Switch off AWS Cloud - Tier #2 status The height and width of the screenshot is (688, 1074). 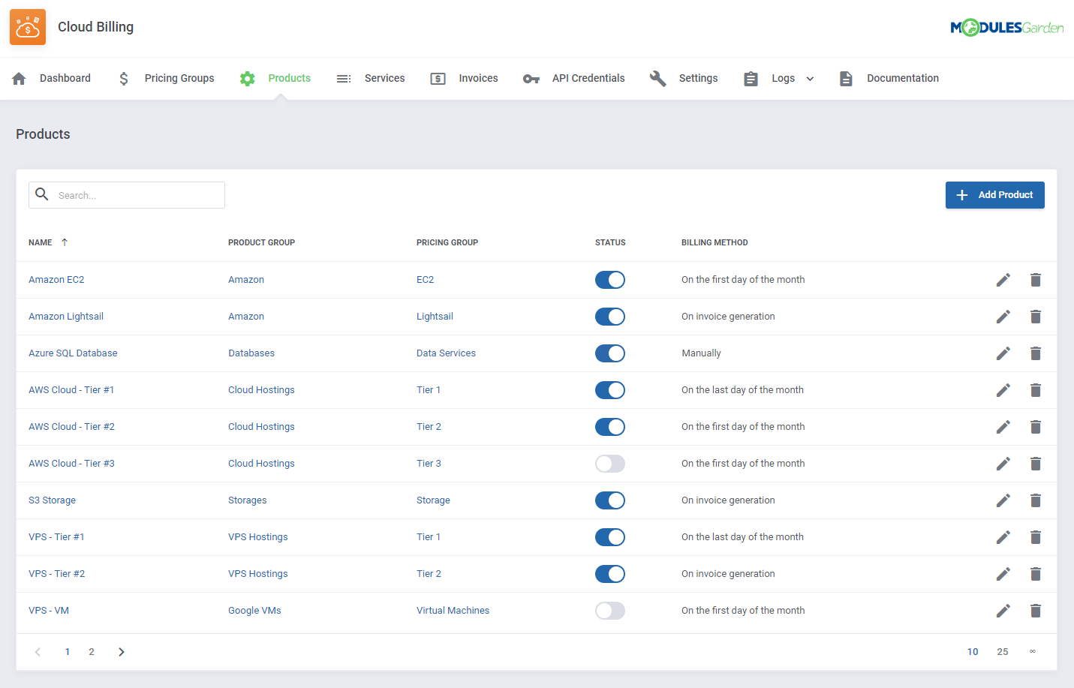coord(610,427)
